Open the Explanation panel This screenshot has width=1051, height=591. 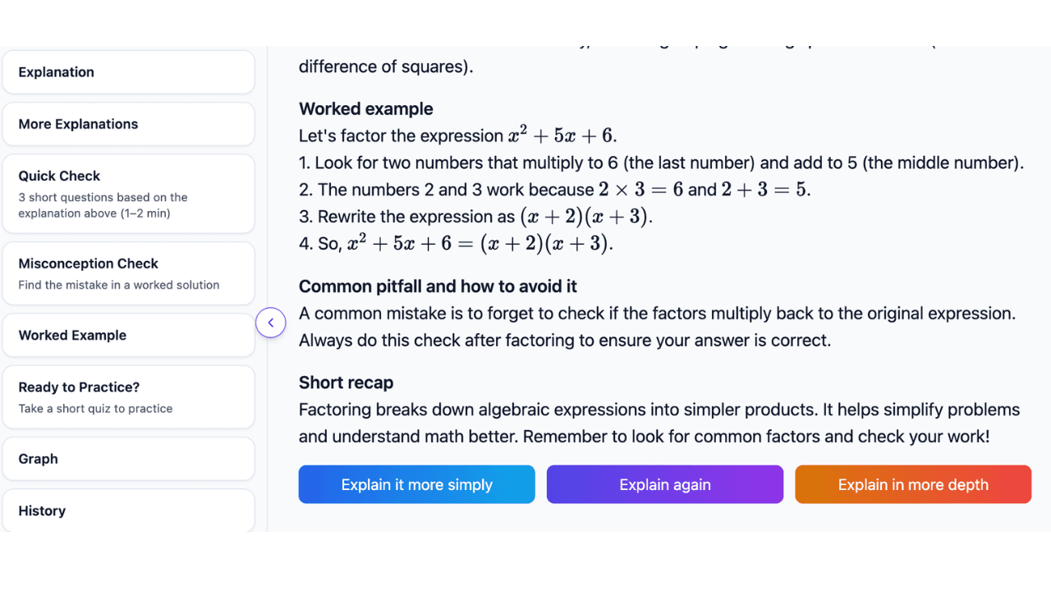click(x=128, y=72)
